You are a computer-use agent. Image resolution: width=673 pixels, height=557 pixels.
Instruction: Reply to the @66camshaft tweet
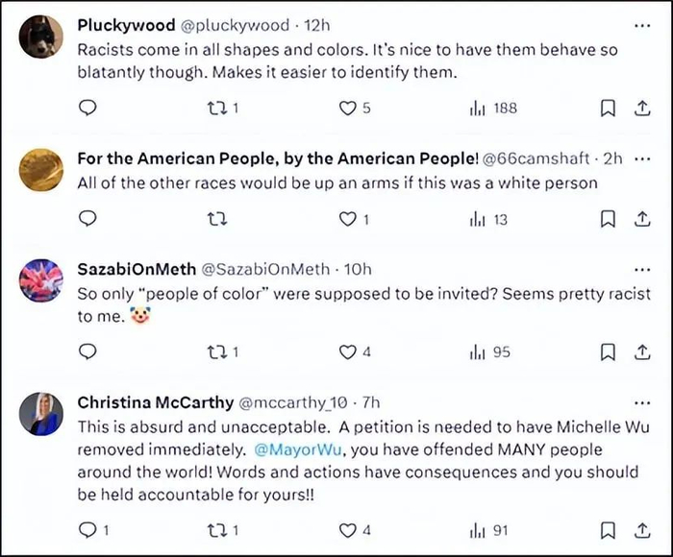[x=87, y=219]
